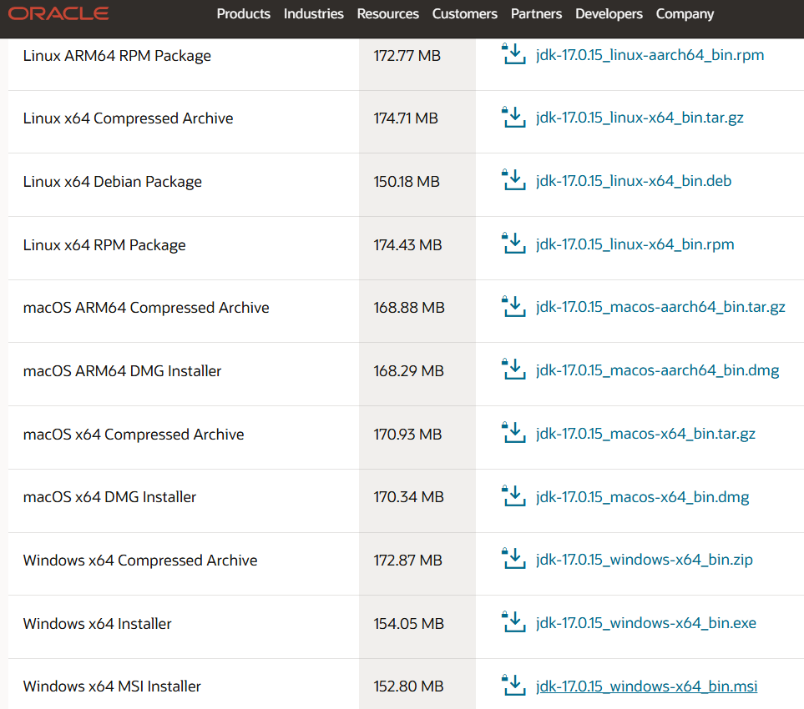
Task: Open the Company menu
Action: coord(685,14)
